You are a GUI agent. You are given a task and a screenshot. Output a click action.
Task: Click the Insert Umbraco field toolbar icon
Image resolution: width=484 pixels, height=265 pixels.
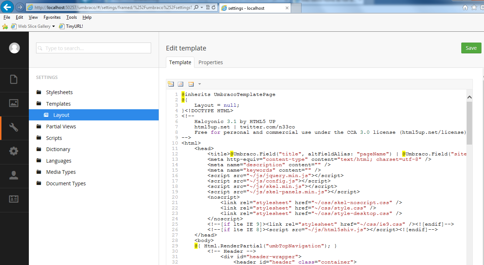click(x=171, y=84)
